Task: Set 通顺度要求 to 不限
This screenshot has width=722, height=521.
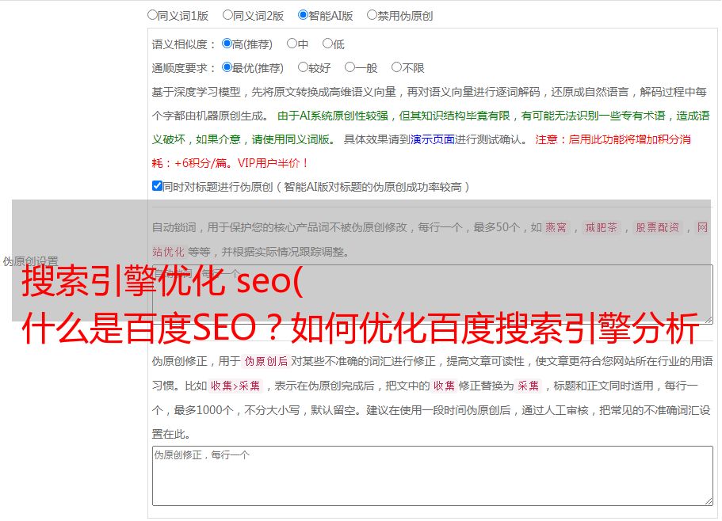Action: coord(396,67)
